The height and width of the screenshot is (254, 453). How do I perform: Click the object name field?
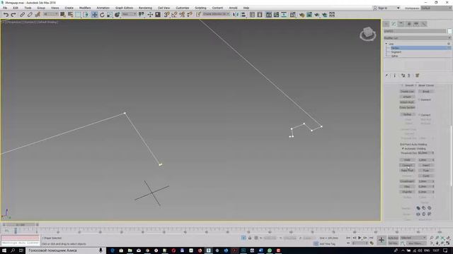[x=415, y=31]
